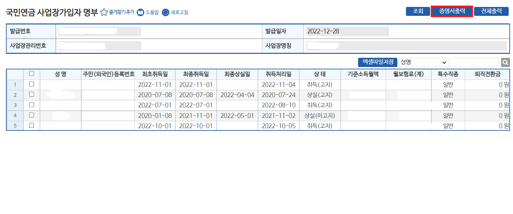The width and height of the screenshot is (513, 214).
Task: Select the 2022-05-01 최종상실일 cell
Action: [238, 116]
